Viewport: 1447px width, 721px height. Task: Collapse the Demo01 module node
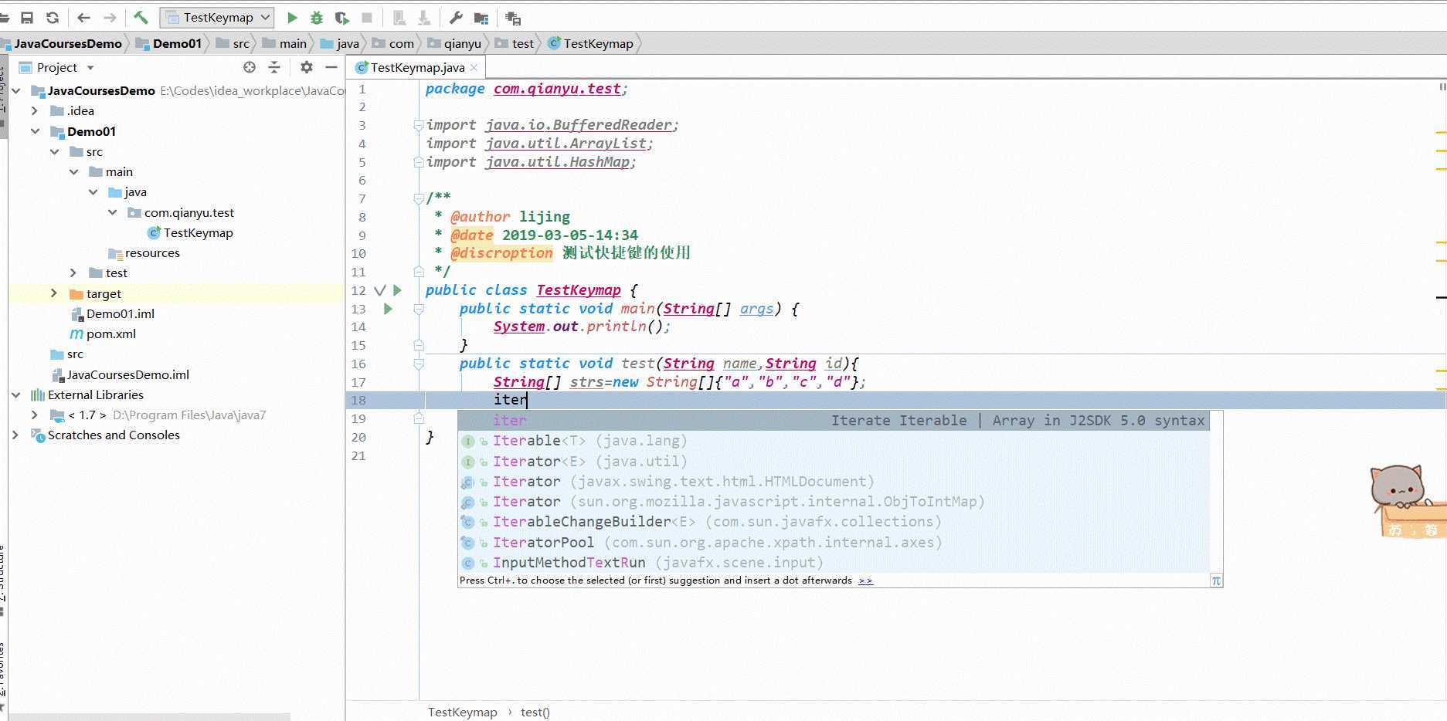[35, 131]
